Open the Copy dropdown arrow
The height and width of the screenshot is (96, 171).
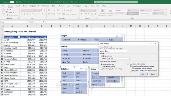click(x=14, y=12)
